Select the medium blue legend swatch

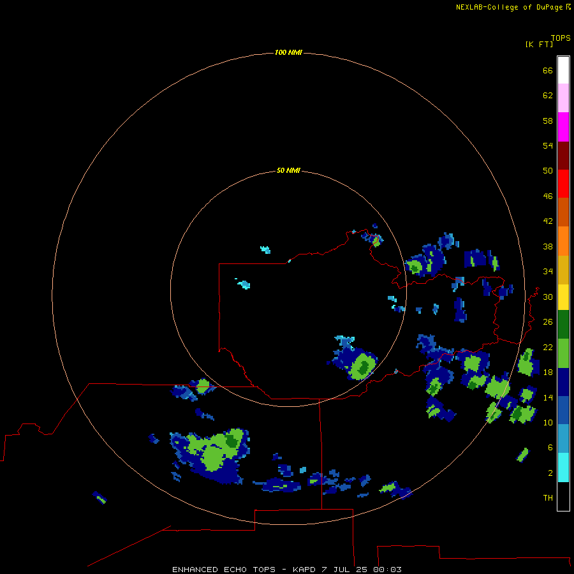coord(563,410)
